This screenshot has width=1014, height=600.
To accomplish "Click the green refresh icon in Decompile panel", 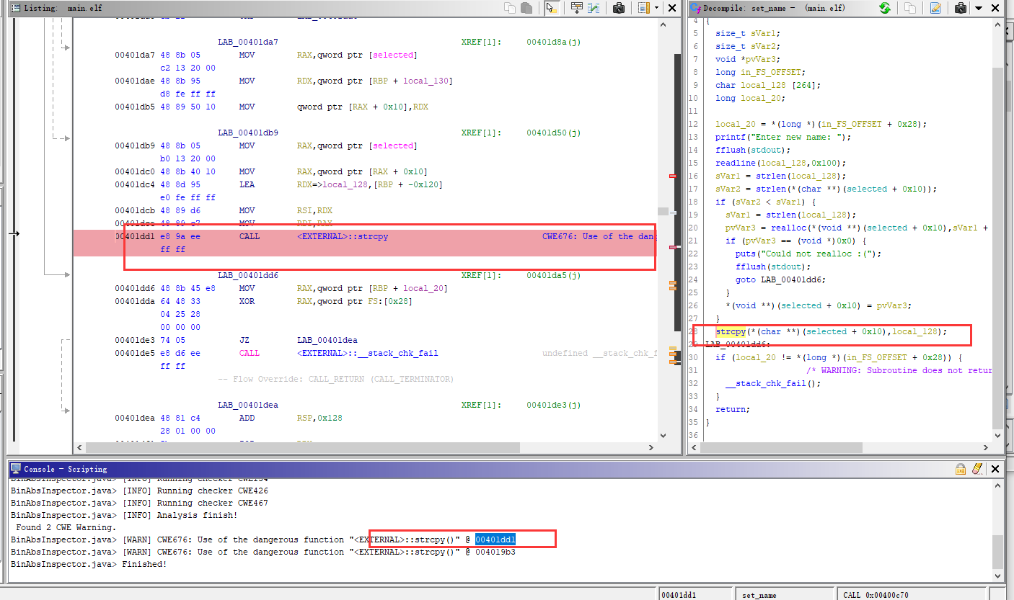I will click(885, 8).
